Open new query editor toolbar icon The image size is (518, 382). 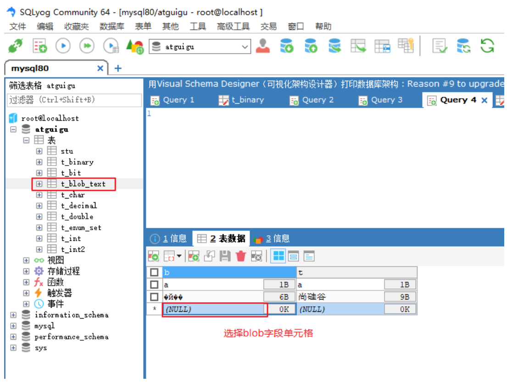pos(39,46)
